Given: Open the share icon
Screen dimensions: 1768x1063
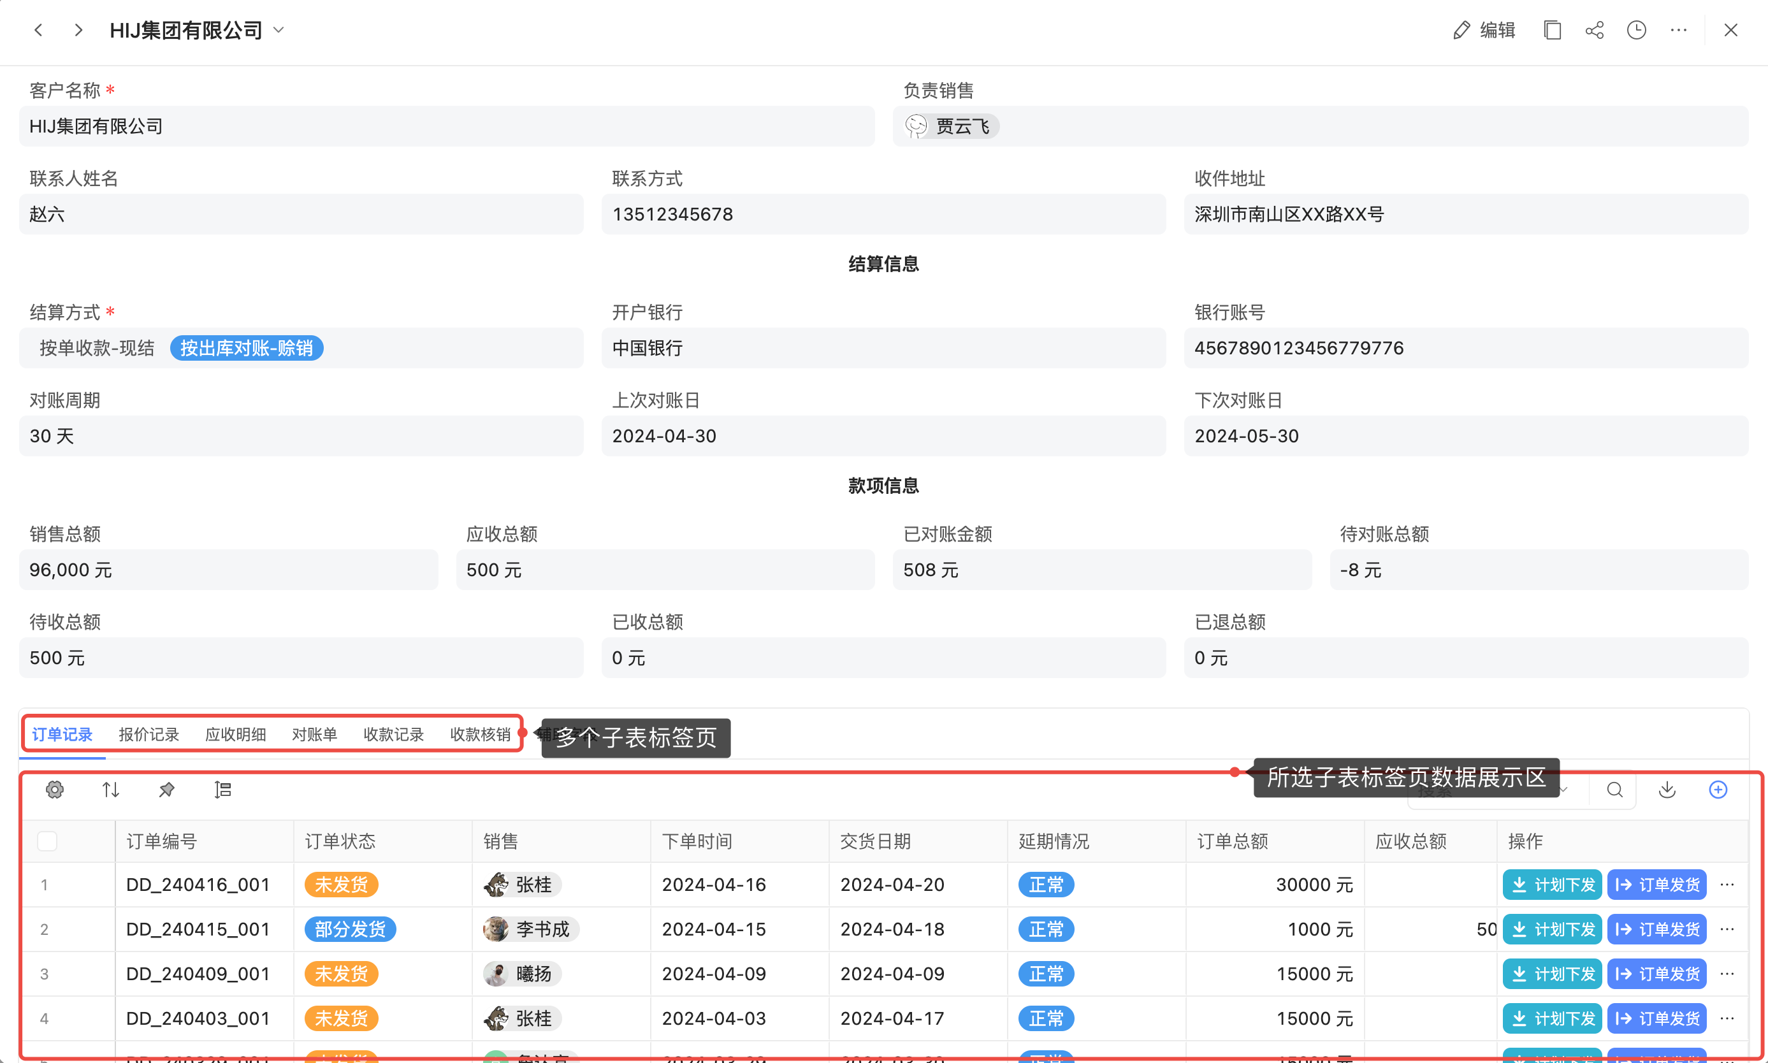Looking at the screenshot, I should tap(1595, 30).
